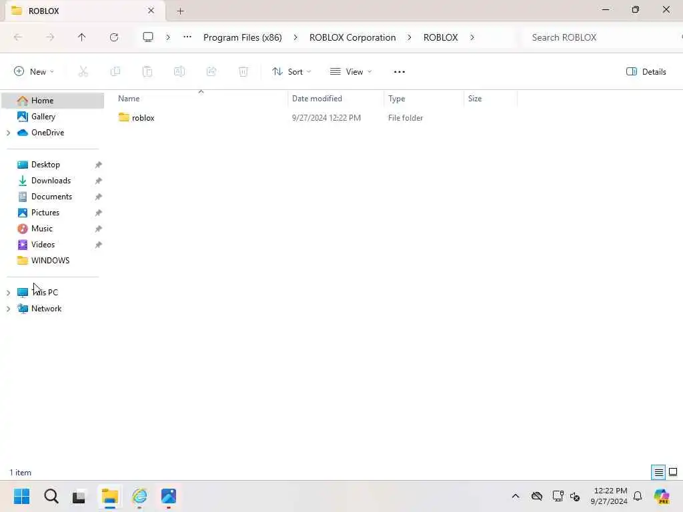The image size is (683, 512).
Task: Open chevron after Program Files (x86)
Action: tap(295, 37)
